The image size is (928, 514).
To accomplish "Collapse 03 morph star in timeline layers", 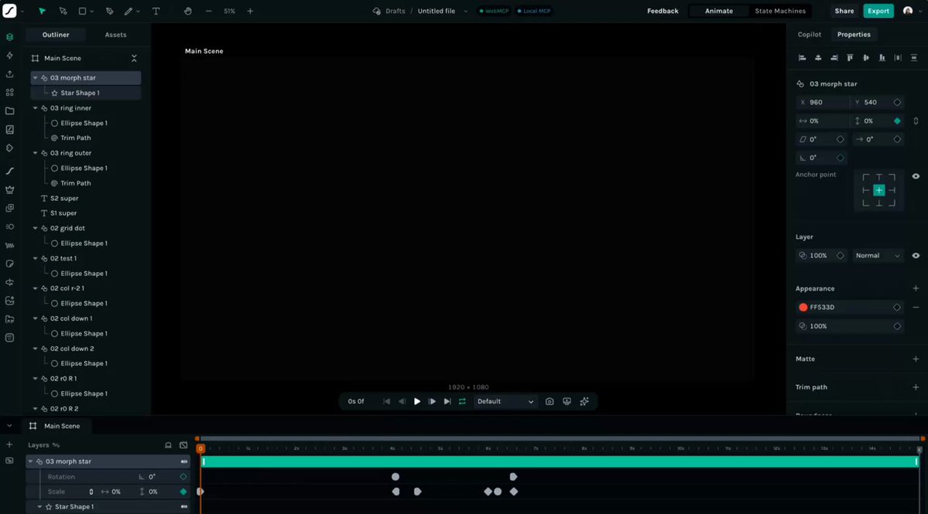I will pos(30,461).
